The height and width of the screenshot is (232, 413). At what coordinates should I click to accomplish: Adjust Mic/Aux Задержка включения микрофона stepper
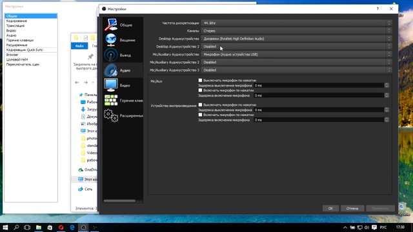coord(387,95)
